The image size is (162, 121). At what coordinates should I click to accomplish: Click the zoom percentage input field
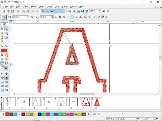[x=94, y=11]
